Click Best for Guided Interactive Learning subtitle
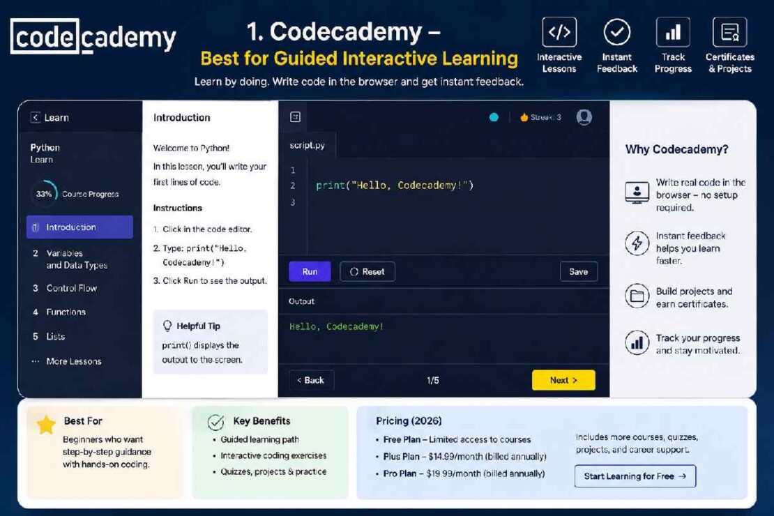The image size is (774, 516). (x=359, y=59)
